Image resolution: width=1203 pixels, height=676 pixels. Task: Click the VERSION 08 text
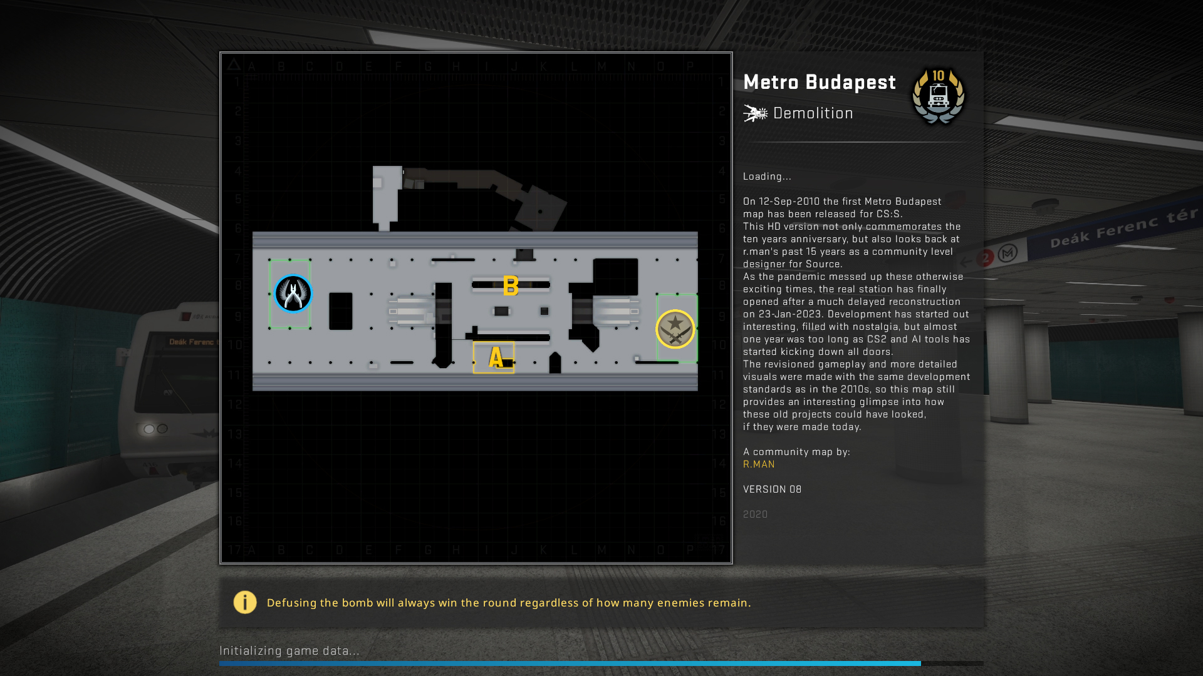pyautogui.click(x=772, y=489)
